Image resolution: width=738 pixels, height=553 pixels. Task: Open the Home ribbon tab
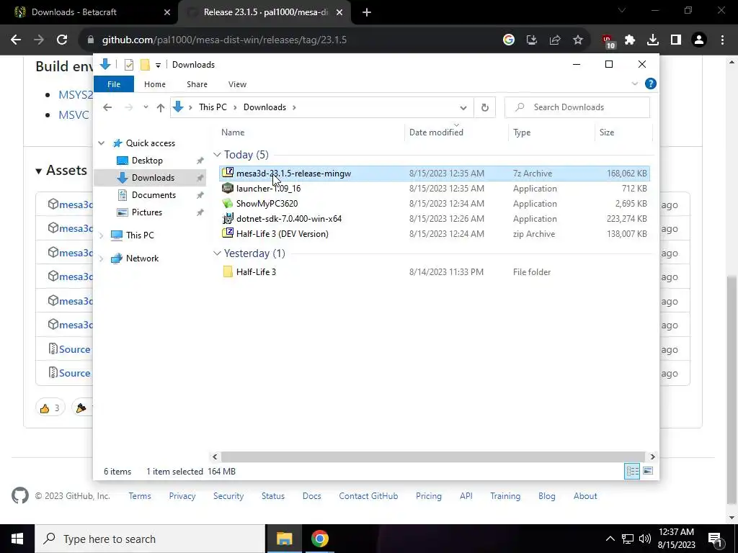coord(155,84)
